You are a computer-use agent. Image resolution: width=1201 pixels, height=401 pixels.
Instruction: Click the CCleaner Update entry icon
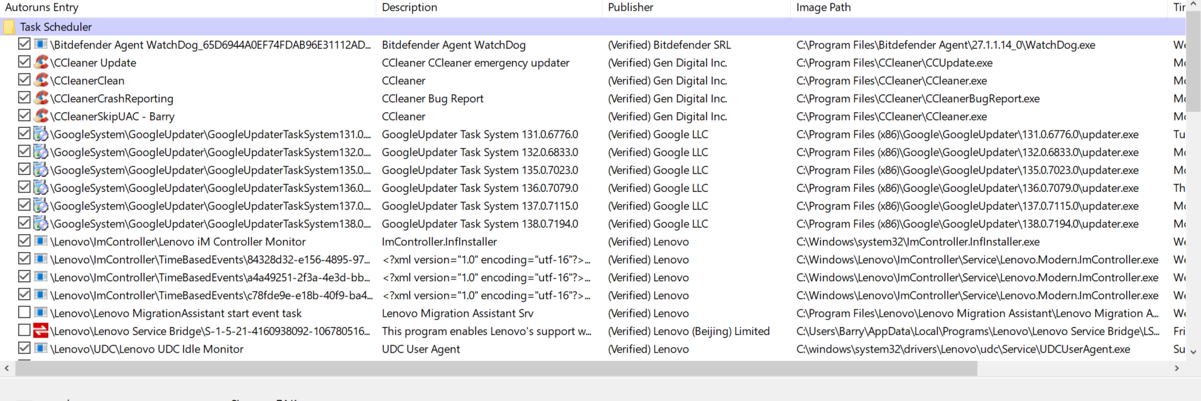tap(41, 62)
